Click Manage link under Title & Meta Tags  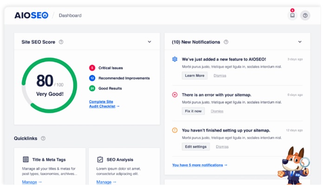pos(32,182)
